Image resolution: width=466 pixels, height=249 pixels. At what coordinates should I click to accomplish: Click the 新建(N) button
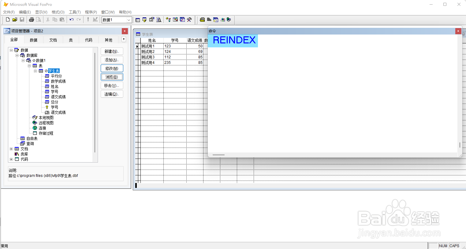pyautogui.click(x=112, y=51)
